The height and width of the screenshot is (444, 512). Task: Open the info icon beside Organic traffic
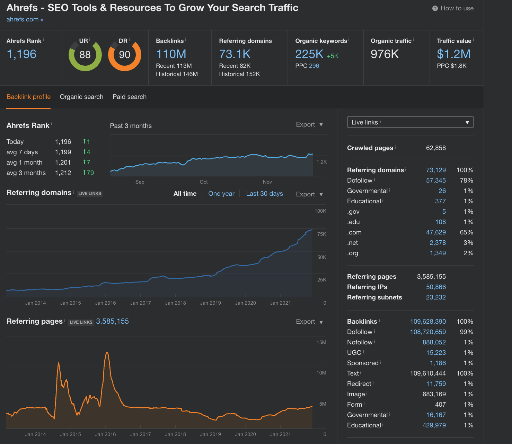click(413, 39)
